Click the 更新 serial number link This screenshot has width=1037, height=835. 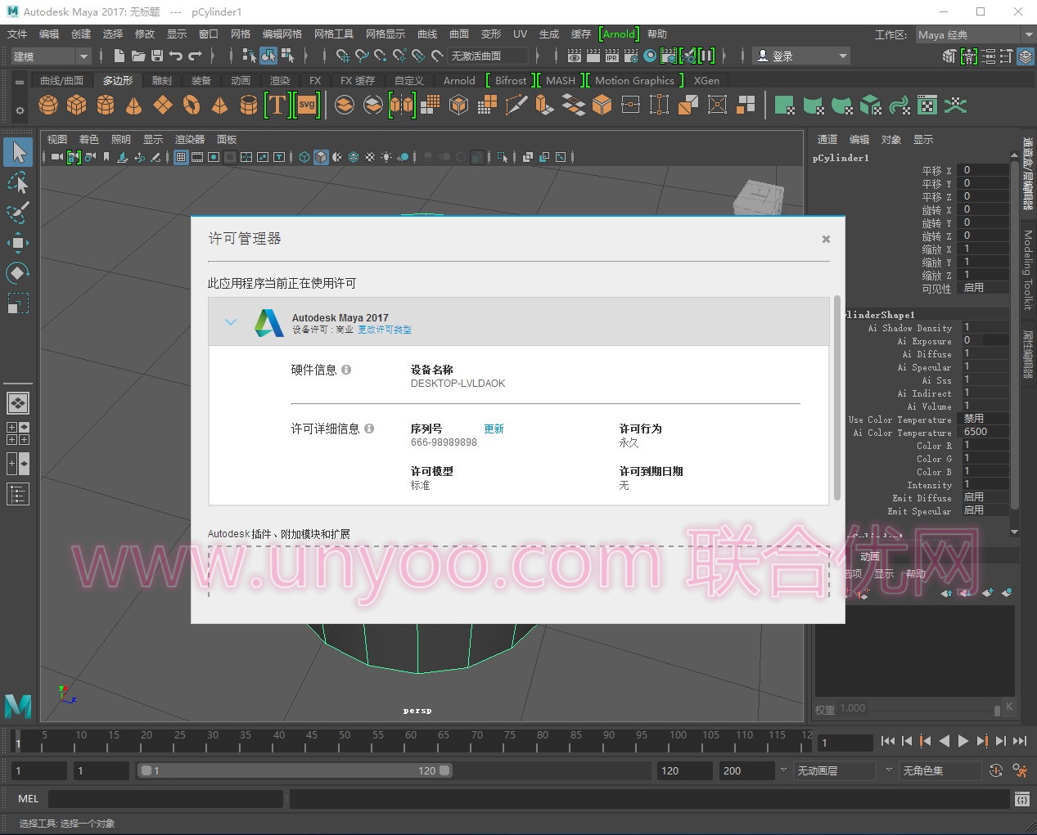click(x=494, y=429)
